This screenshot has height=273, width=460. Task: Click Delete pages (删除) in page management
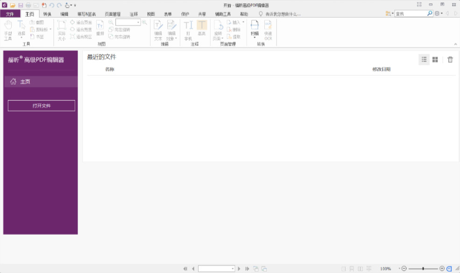(234, 29)
